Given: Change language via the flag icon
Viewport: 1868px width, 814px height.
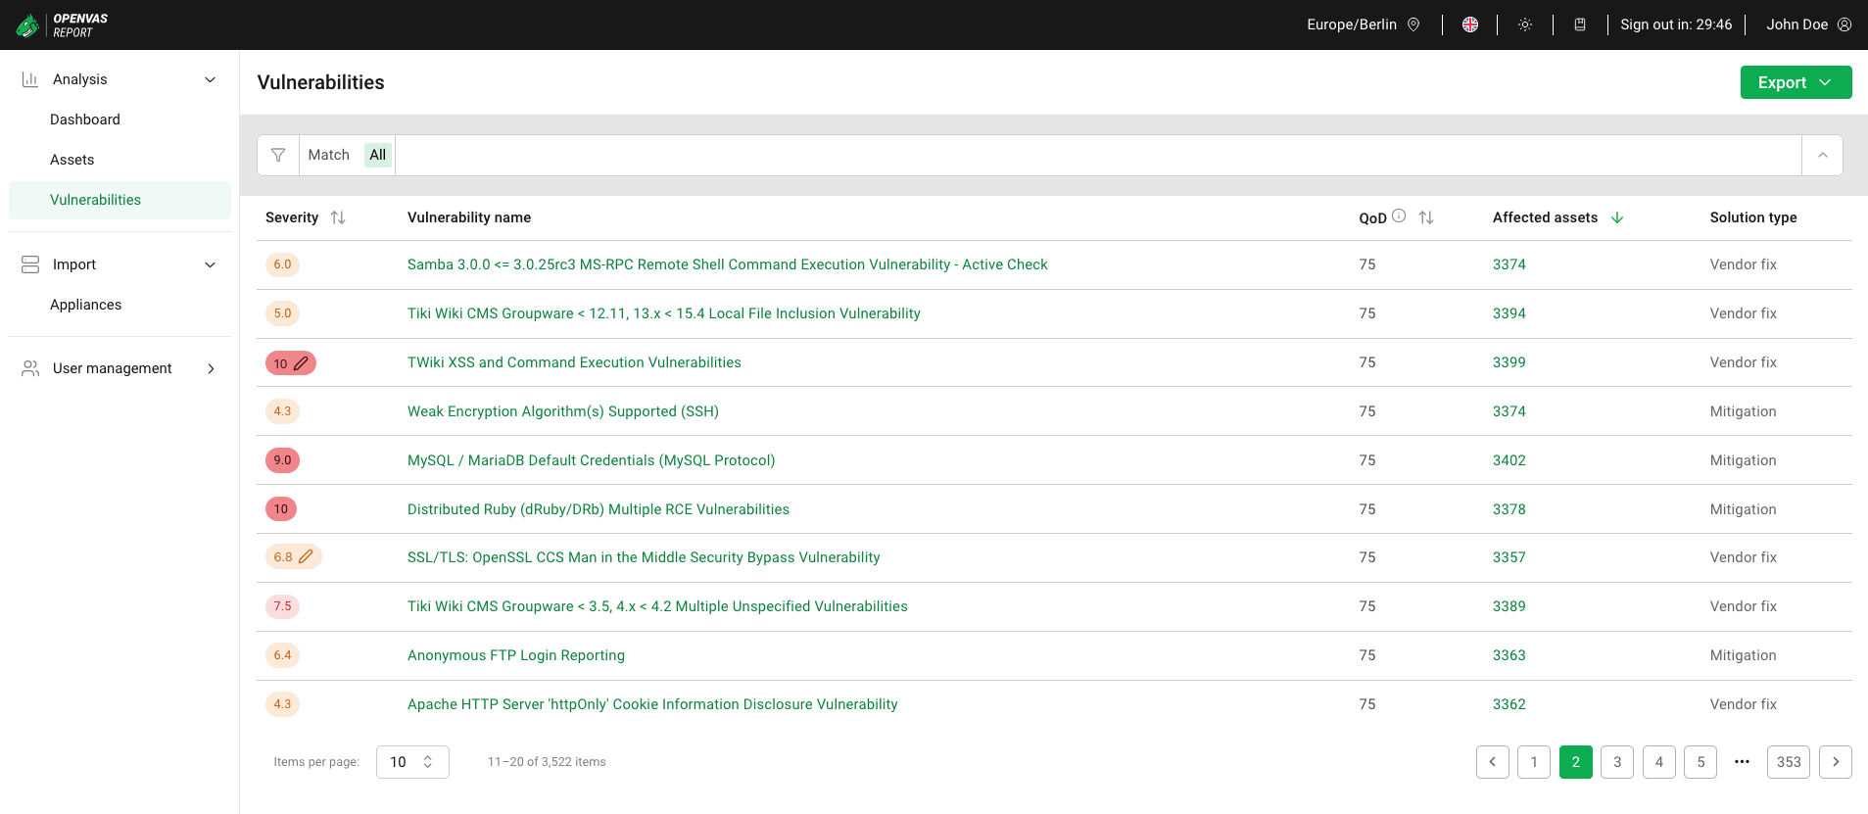Looking at the screenshot, I should (1470, 24).
